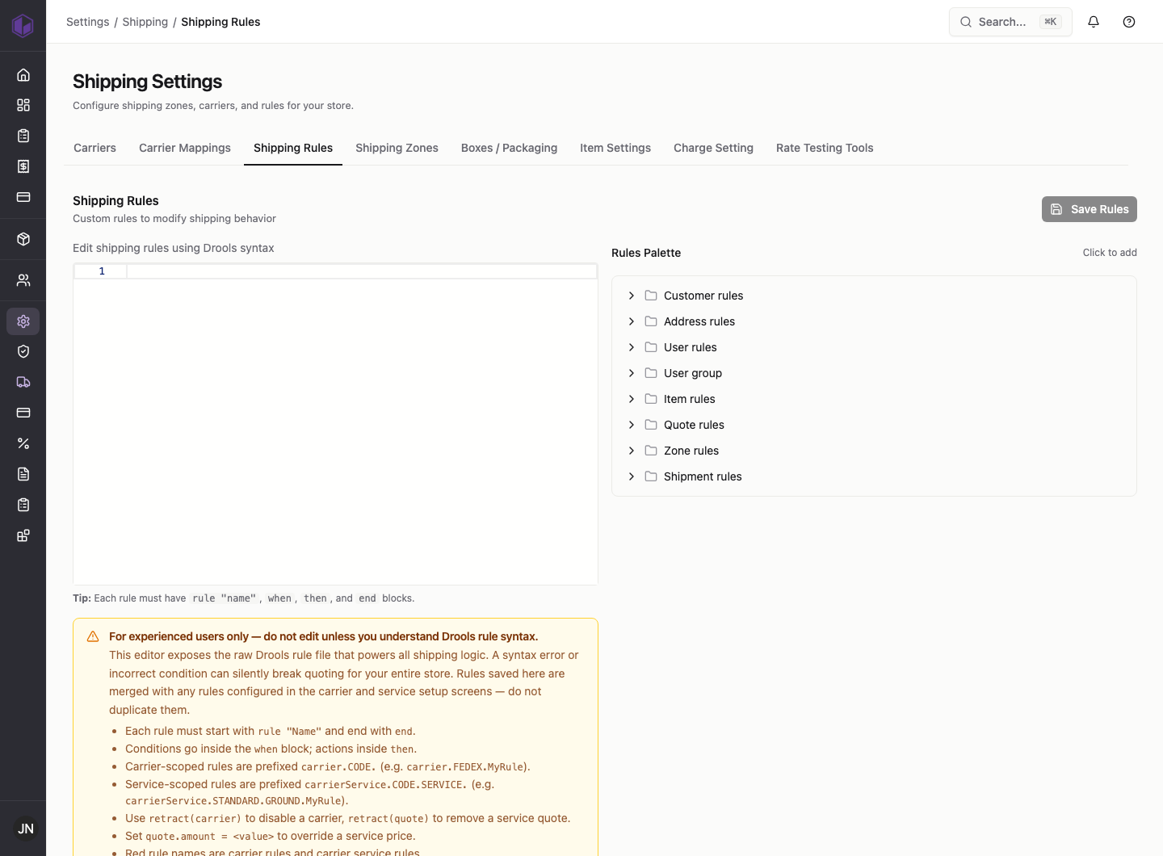The width and height of the screenshot is (1163, 856).
Task: Open the shield check icon in the sidebar
Action: tap(23, 351)
